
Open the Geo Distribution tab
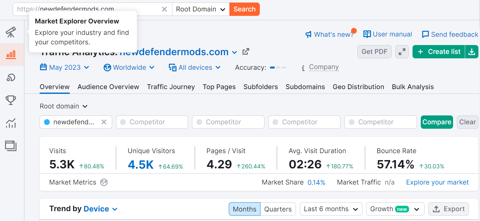tap(358, 87)
